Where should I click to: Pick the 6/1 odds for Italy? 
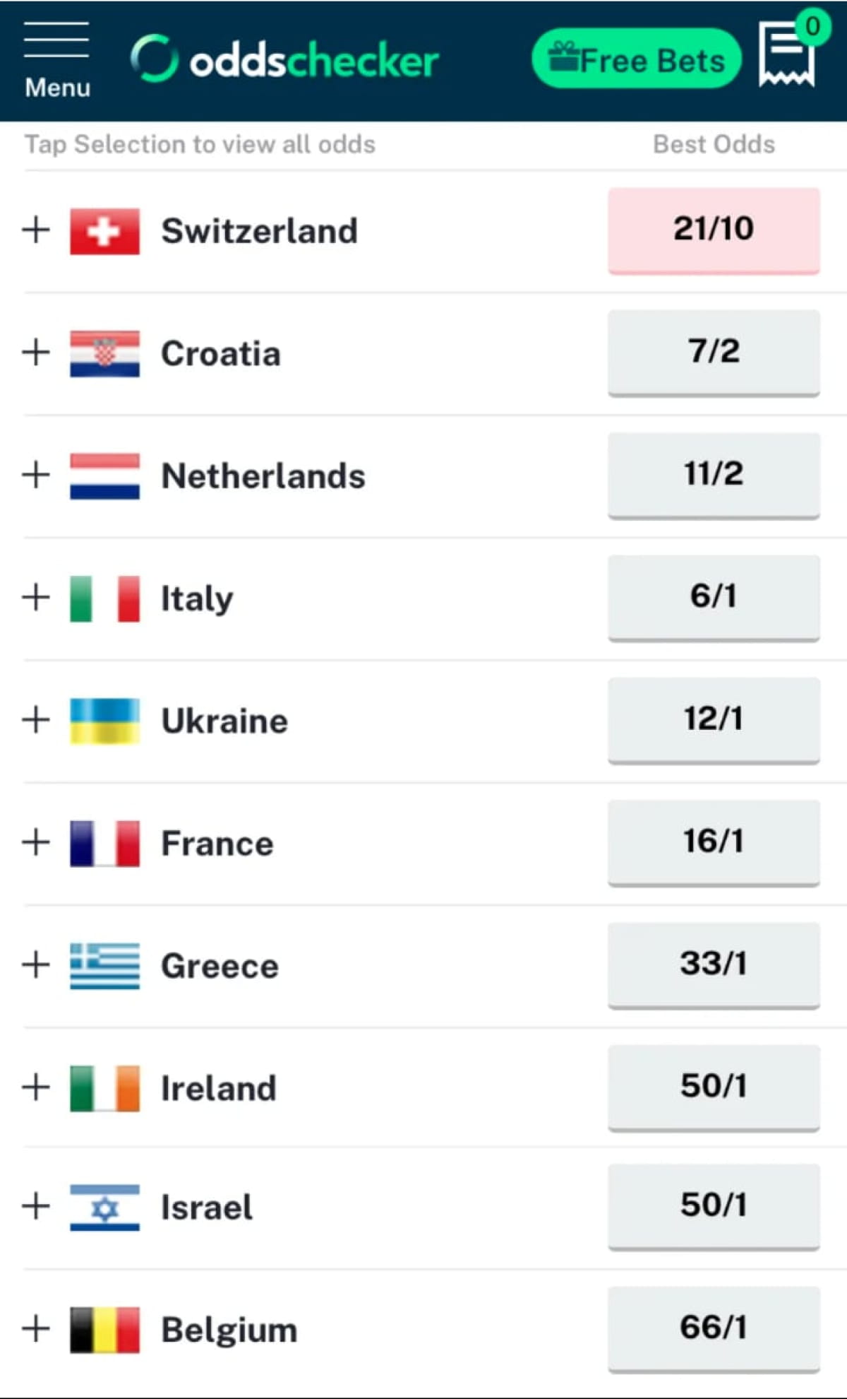[x=714, y=597]
